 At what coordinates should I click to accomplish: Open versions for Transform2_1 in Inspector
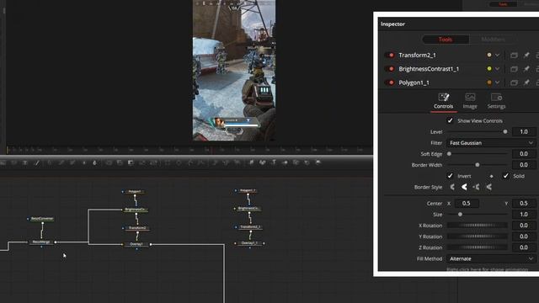[514, 55]
